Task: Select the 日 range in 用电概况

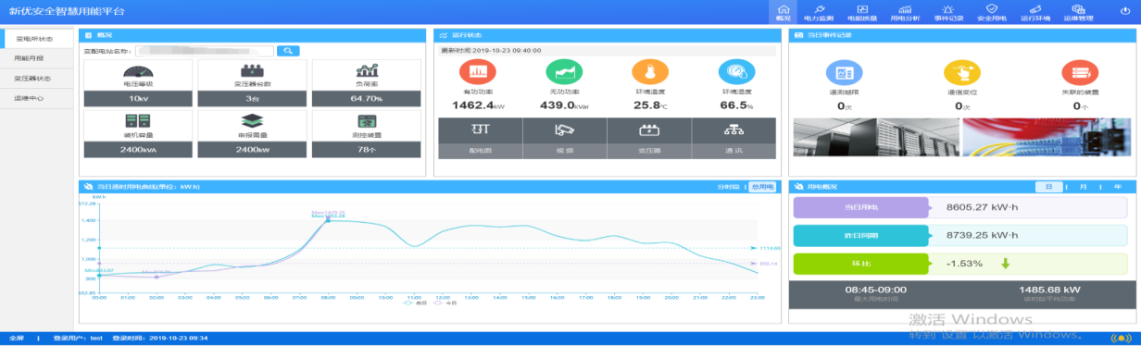Action: point(1048,187)
